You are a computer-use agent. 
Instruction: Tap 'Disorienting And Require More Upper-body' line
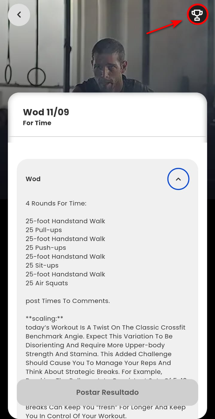95,345
